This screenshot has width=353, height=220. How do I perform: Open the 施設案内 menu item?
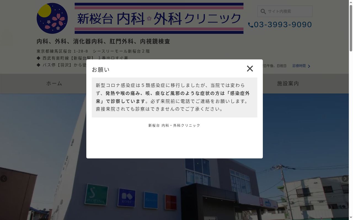tap(288, 83)
